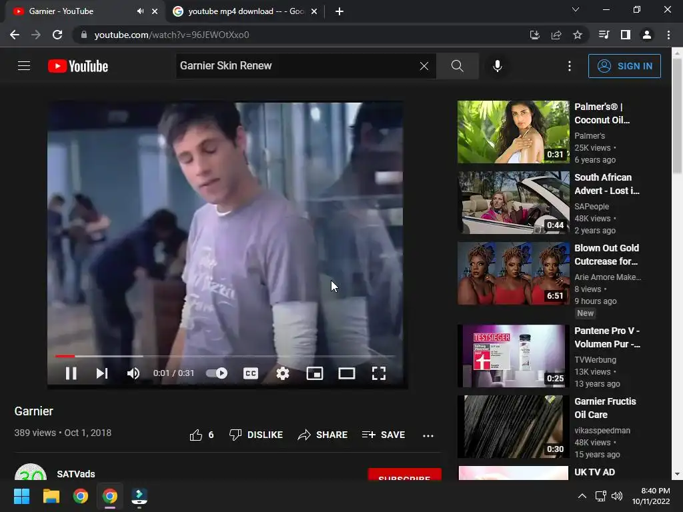Open SATVads channel name link
This screenshot has width=683, height=512.
pyautogui.click(x=76, y=474)
